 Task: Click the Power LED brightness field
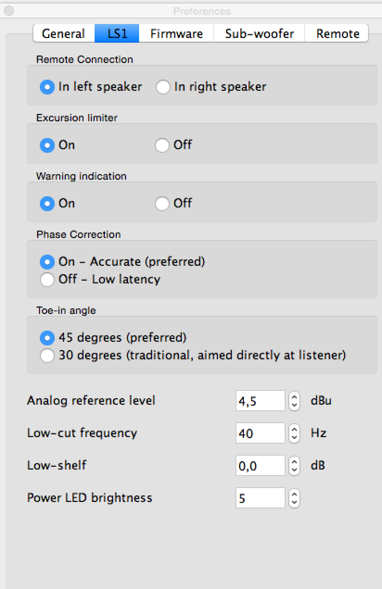(x=261, y=498)
